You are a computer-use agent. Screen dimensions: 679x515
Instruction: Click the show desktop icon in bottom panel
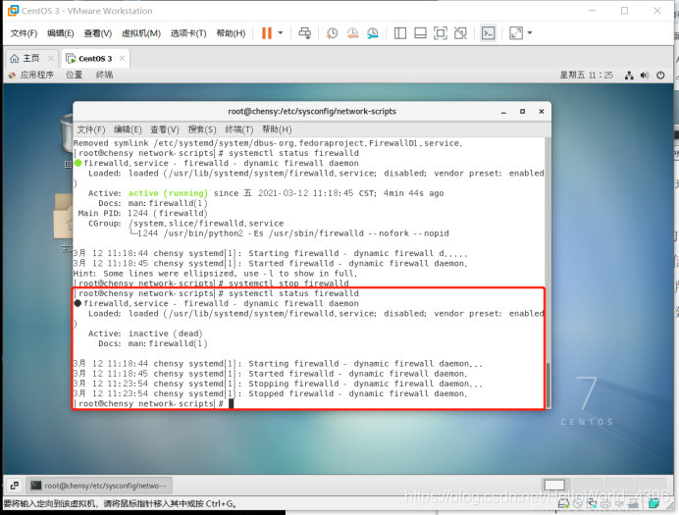click(x=15, y=486)
